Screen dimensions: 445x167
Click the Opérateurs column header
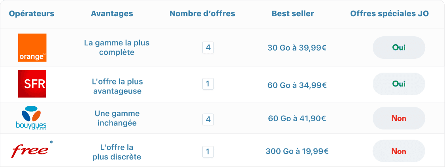click(32, 14)
